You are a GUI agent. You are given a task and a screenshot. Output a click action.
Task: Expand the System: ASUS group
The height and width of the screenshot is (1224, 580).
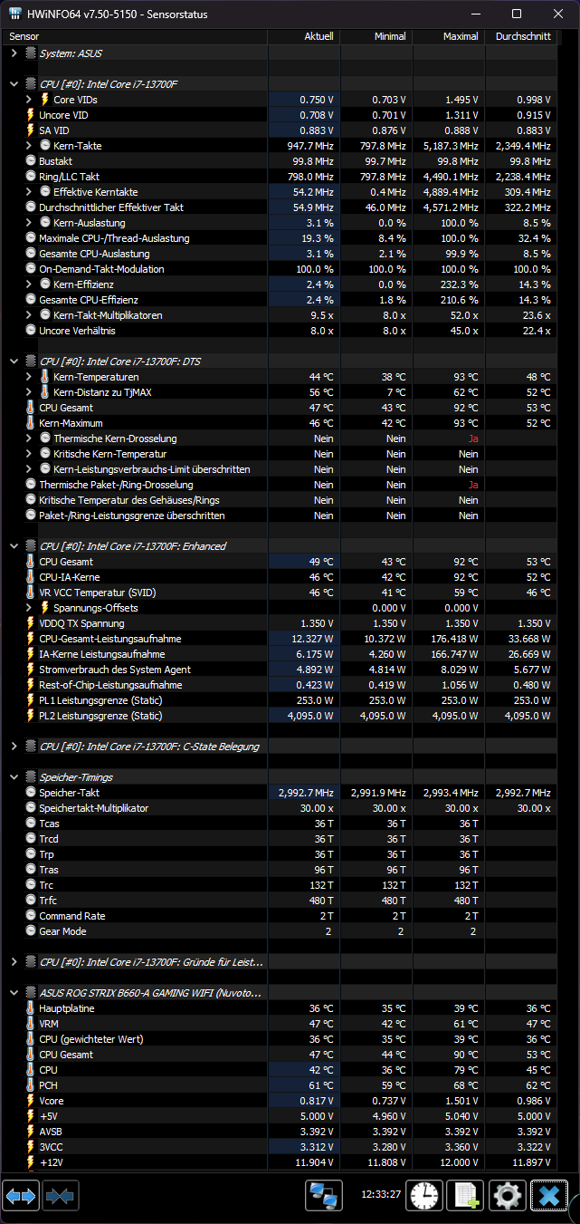[x=14, y=53]
